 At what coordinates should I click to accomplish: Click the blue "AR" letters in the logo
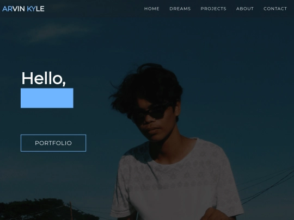(x=7, y=9)
